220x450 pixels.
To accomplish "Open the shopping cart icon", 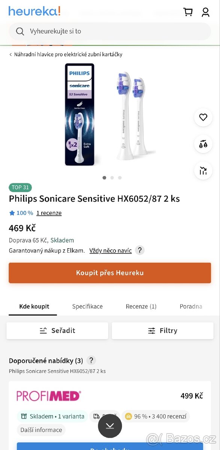I will 188,12.
